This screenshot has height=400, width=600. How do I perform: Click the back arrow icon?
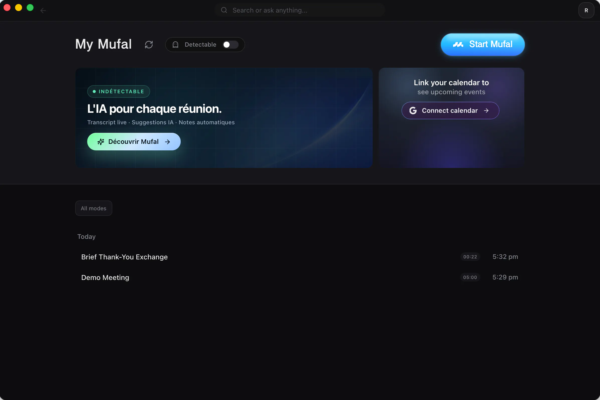click(43, 11)
